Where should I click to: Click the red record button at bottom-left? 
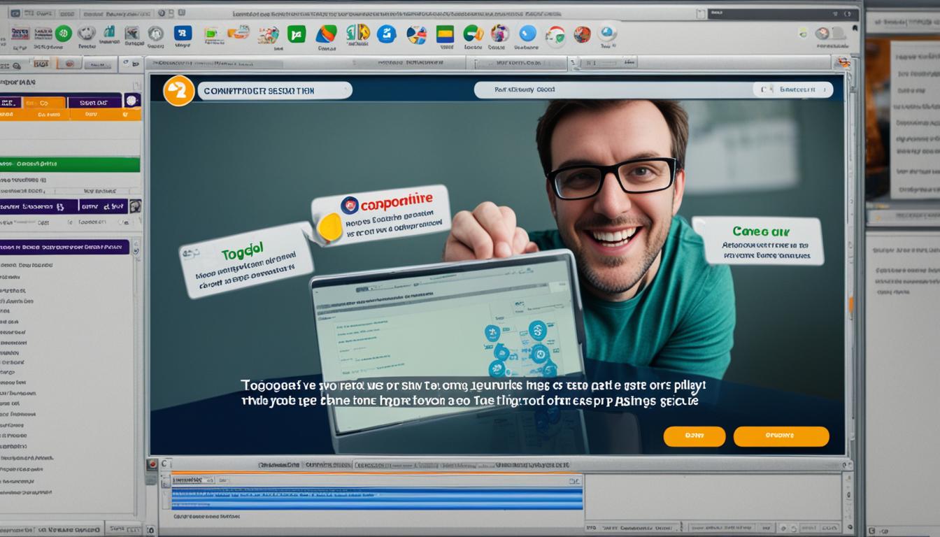click(x=152, y=464)
